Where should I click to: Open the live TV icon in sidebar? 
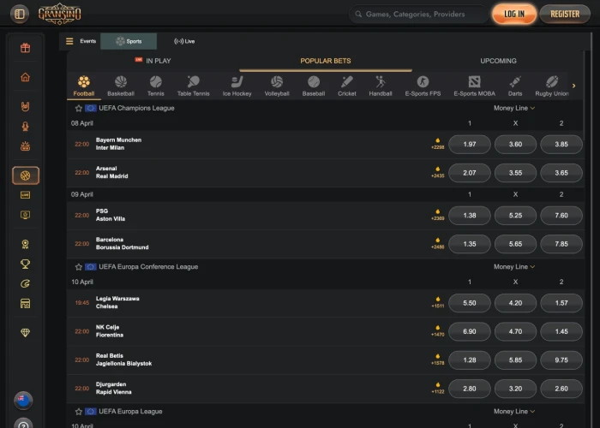25,195
